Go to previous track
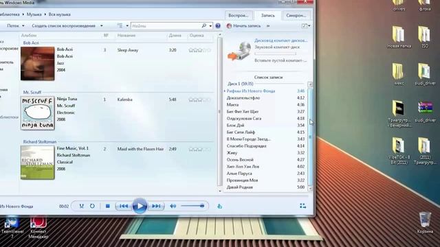440x247 pixels. [x=124, y=206]
